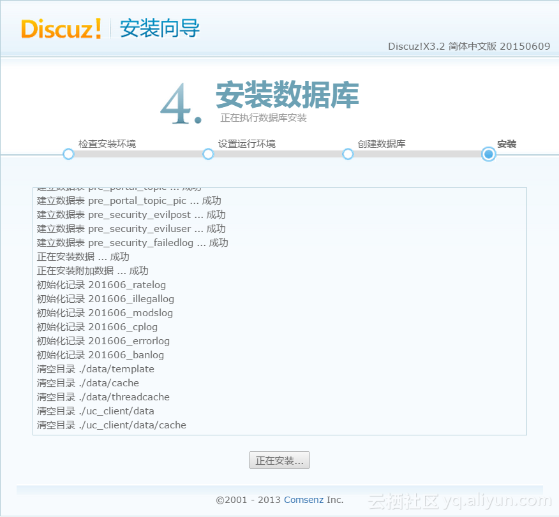Viewport: 559px width, 517px height.
Task: Select log line 201606_illegallog
Action: (105, 299)
